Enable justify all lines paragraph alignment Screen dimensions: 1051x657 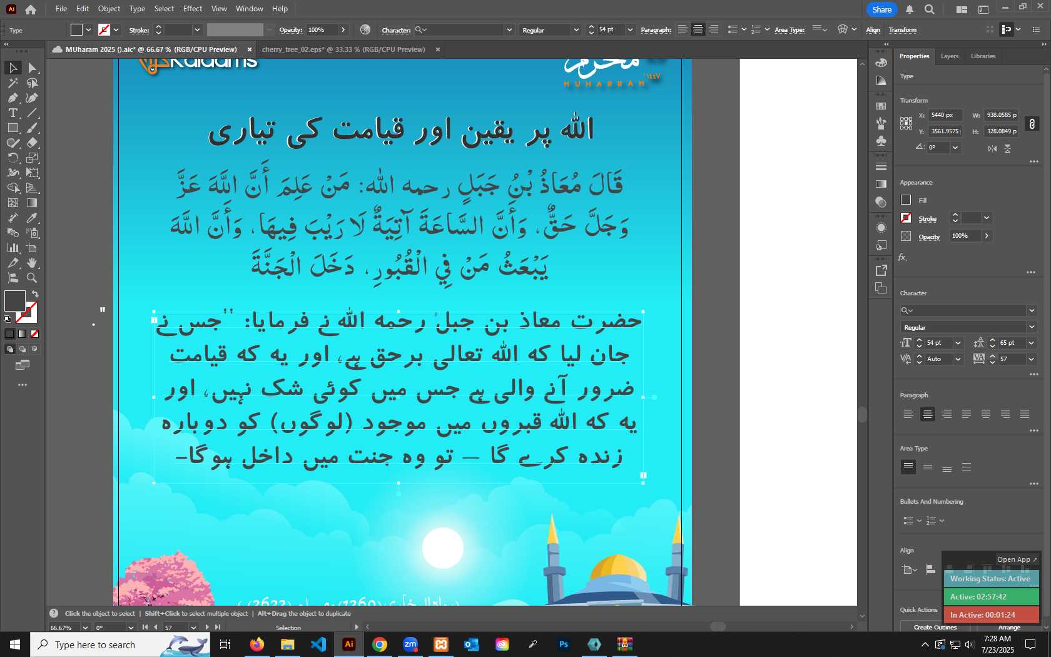click(1025, 414)
